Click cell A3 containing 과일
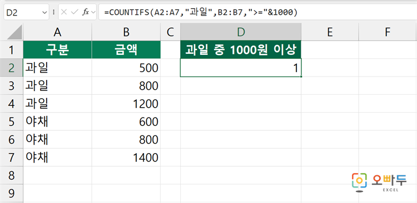This screenshot has width=417, height=203. coord(57,86)
